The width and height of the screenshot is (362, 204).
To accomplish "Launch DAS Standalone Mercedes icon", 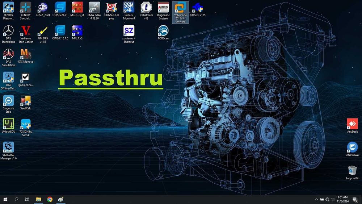I will pyautogui.click(x=8, y=34).
